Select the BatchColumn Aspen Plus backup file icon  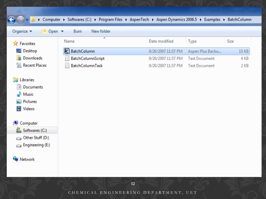67,51
